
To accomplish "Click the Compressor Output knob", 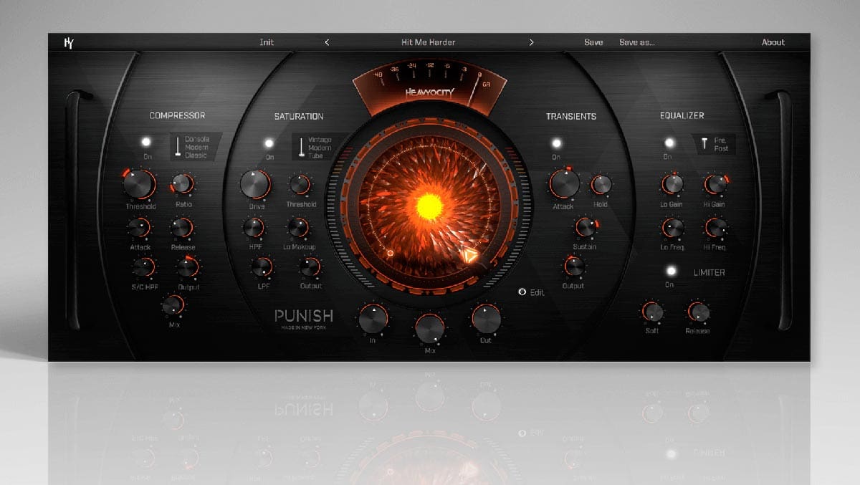I will [188, 267].
